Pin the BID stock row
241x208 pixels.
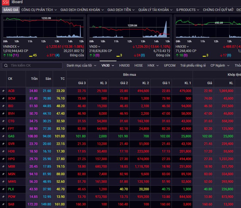pos(3,106)
